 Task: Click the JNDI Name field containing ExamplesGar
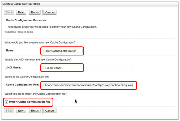88,68
